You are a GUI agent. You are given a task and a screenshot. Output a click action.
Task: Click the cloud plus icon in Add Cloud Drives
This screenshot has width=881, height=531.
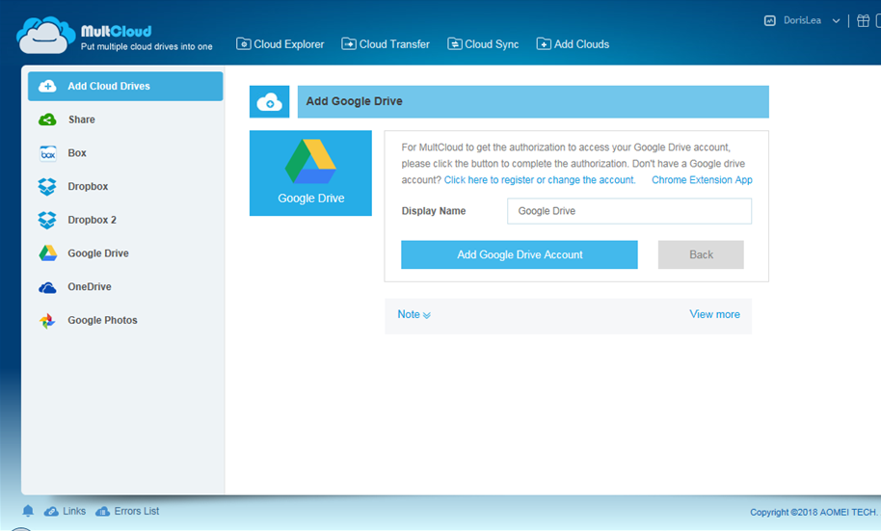47,86
